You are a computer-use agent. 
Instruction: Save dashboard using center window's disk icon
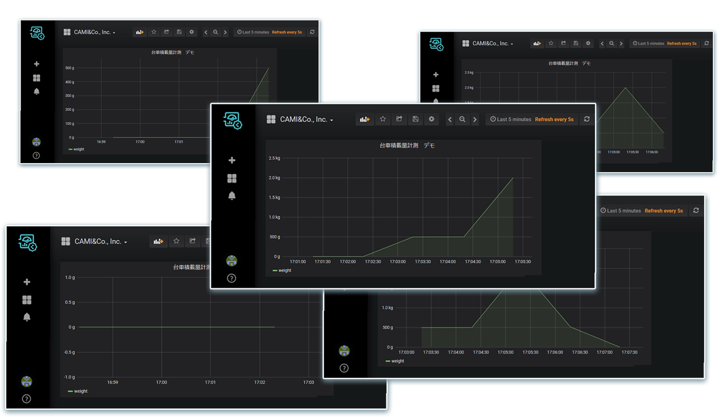point(415,119)
